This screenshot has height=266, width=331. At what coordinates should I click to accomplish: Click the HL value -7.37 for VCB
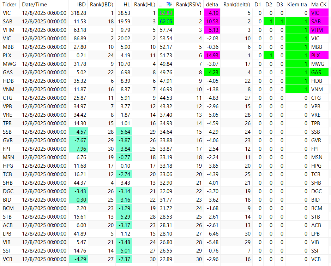(x=124, y=259)
